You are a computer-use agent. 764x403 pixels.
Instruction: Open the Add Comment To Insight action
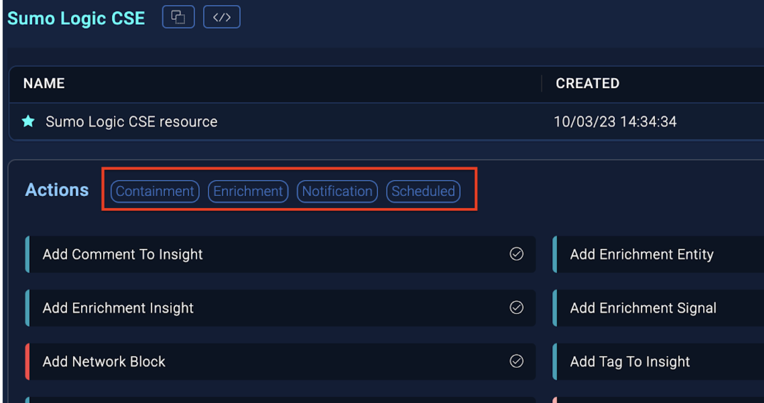tap(123, 254)
